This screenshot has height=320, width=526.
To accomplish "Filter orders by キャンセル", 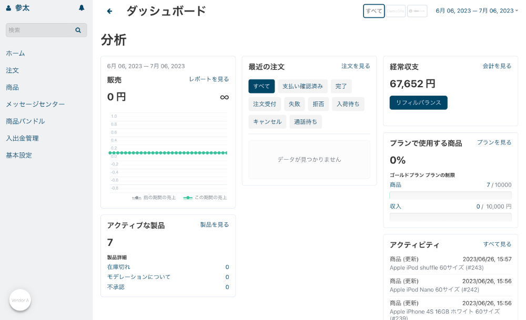I will (x=267, y=121).
